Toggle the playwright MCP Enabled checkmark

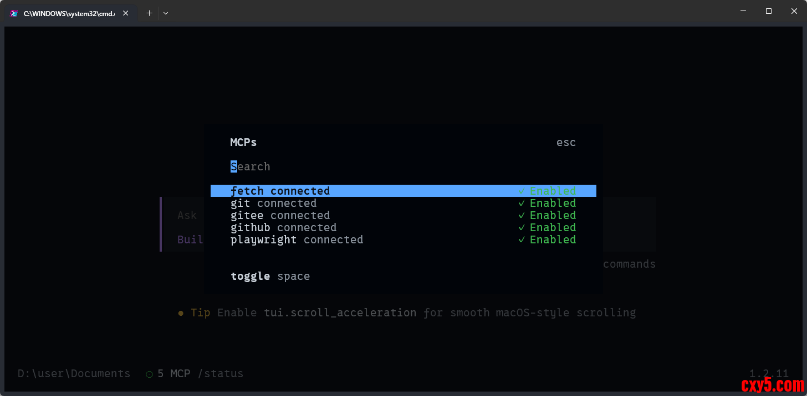click(x=522, y=239)
